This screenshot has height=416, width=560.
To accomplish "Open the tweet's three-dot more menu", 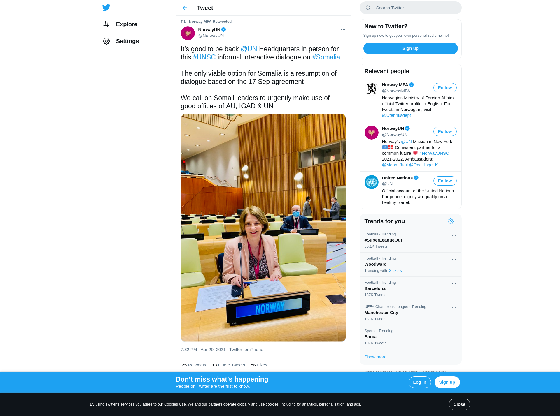I will (343, 30).
